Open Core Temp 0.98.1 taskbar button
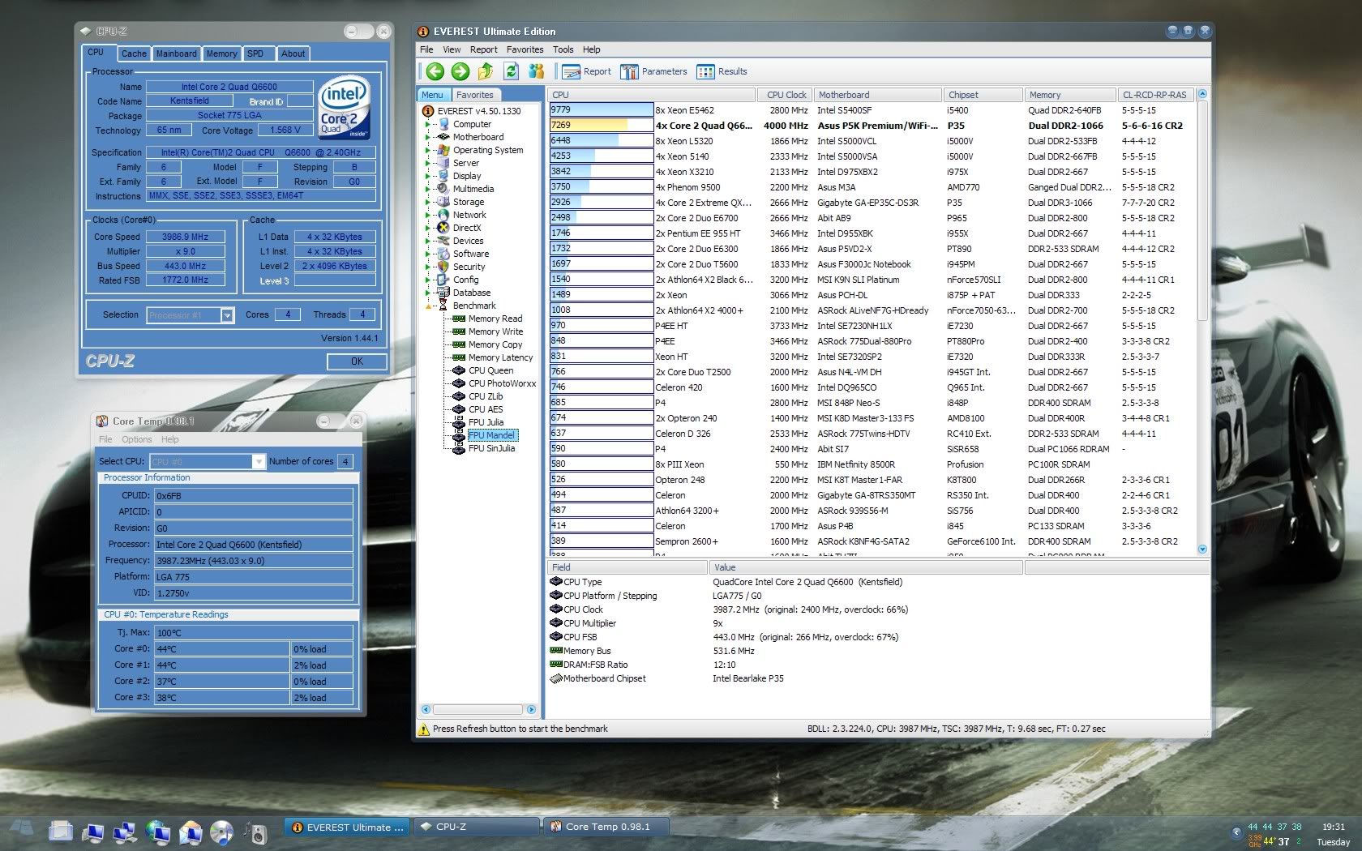1362x851 pixels. click(607, 827)
